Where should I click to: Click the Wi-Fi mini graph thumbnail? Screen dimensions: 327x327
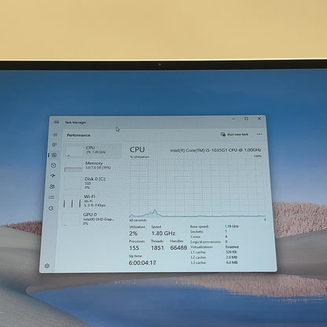(x=72, y=203)
